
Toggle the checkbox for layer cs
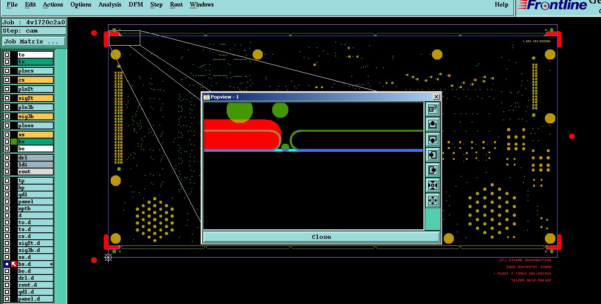tap(7, 80)
